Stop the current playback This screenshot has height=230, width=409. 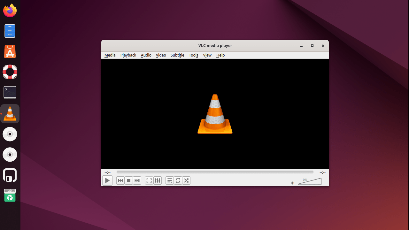(128, 180)
